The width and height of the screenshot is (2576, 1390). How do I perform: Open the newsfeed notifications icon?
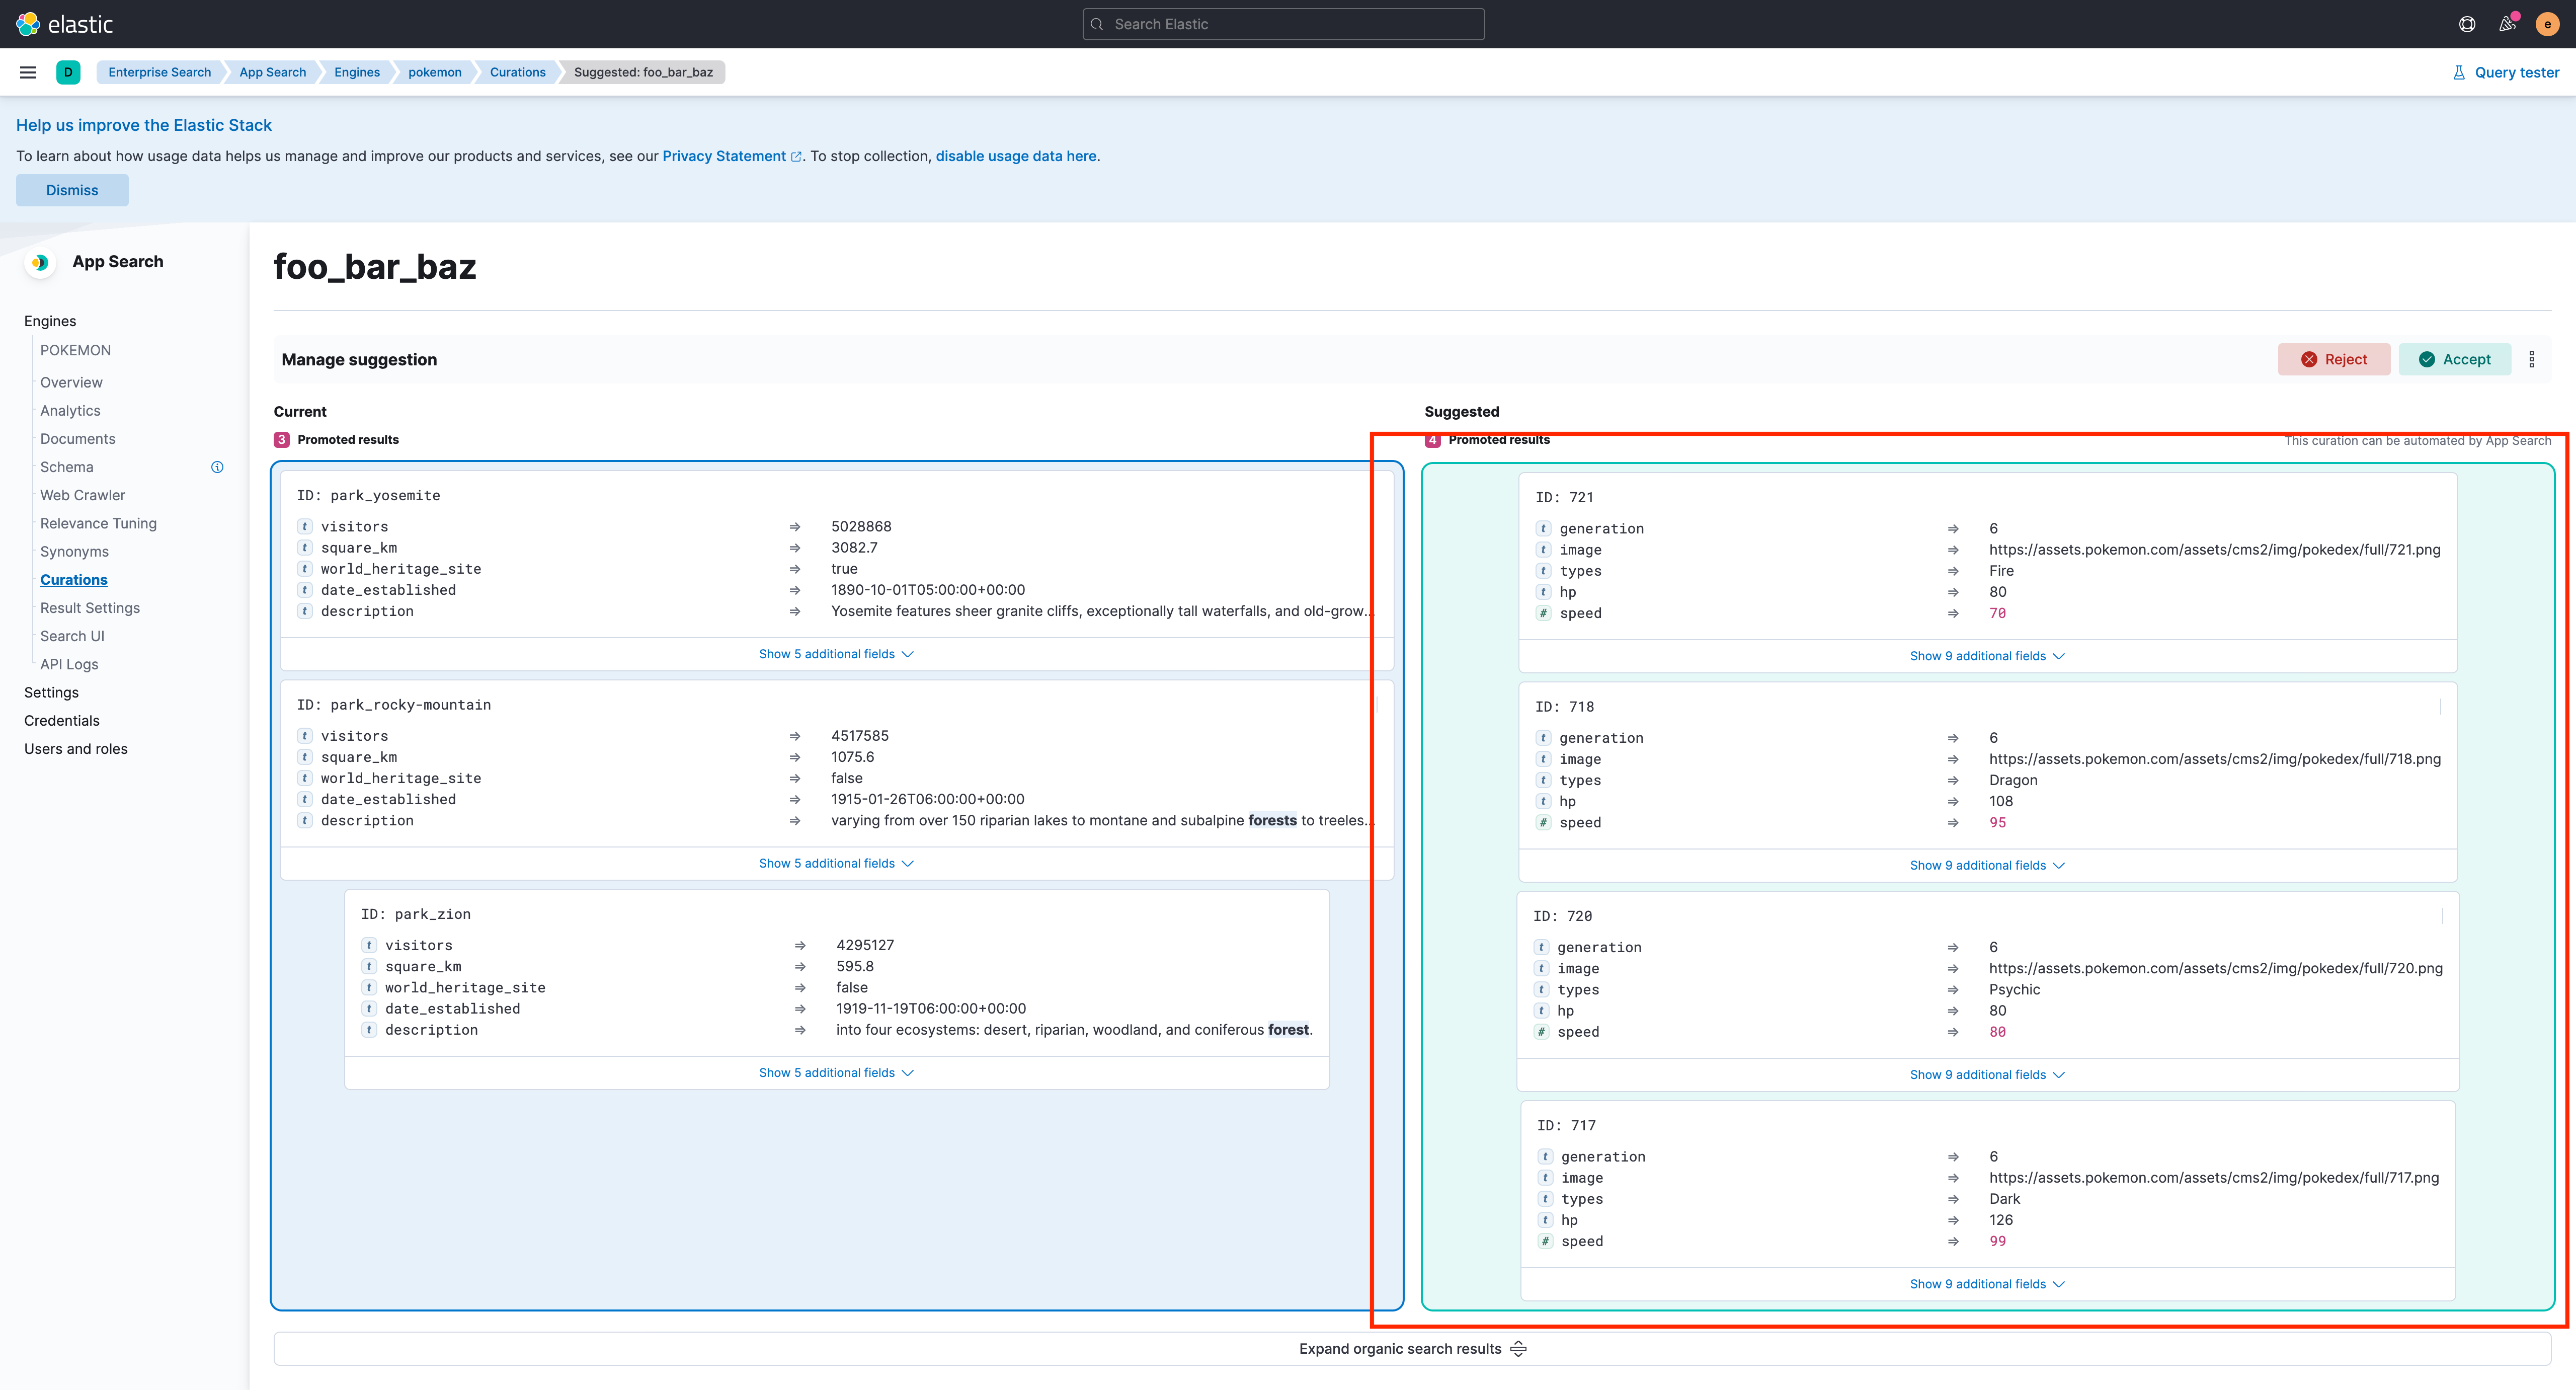coord(2507,24)
